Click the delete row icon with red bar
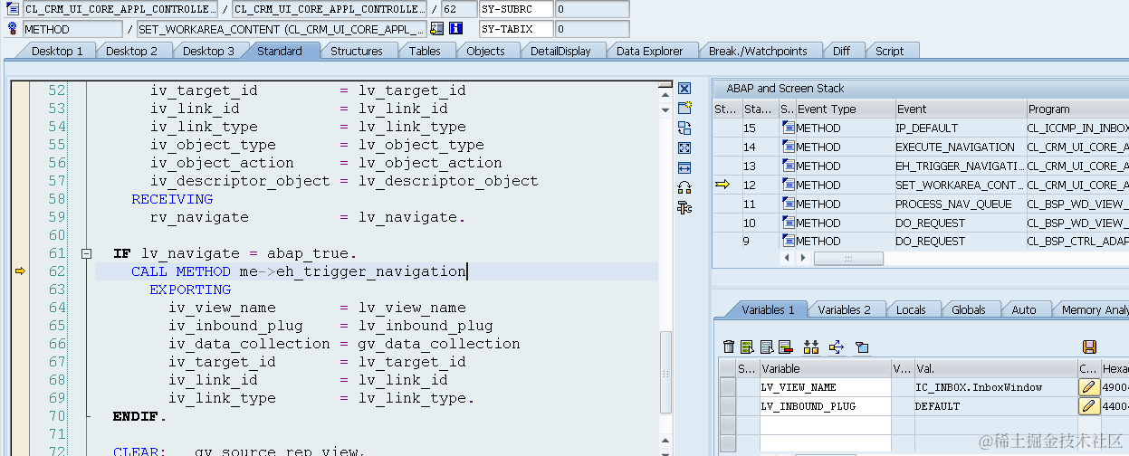Viewport: 1129px width, 456px height. [785, 347]
